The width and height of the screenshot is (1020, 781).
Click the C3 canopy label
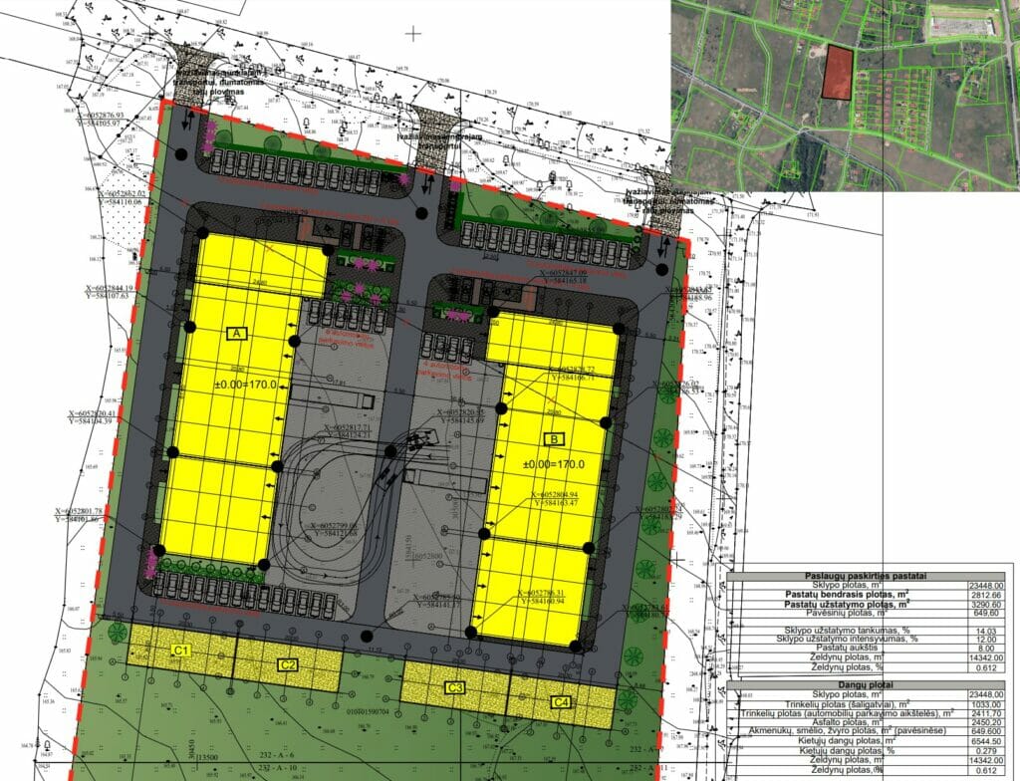[x=456, y=686]
